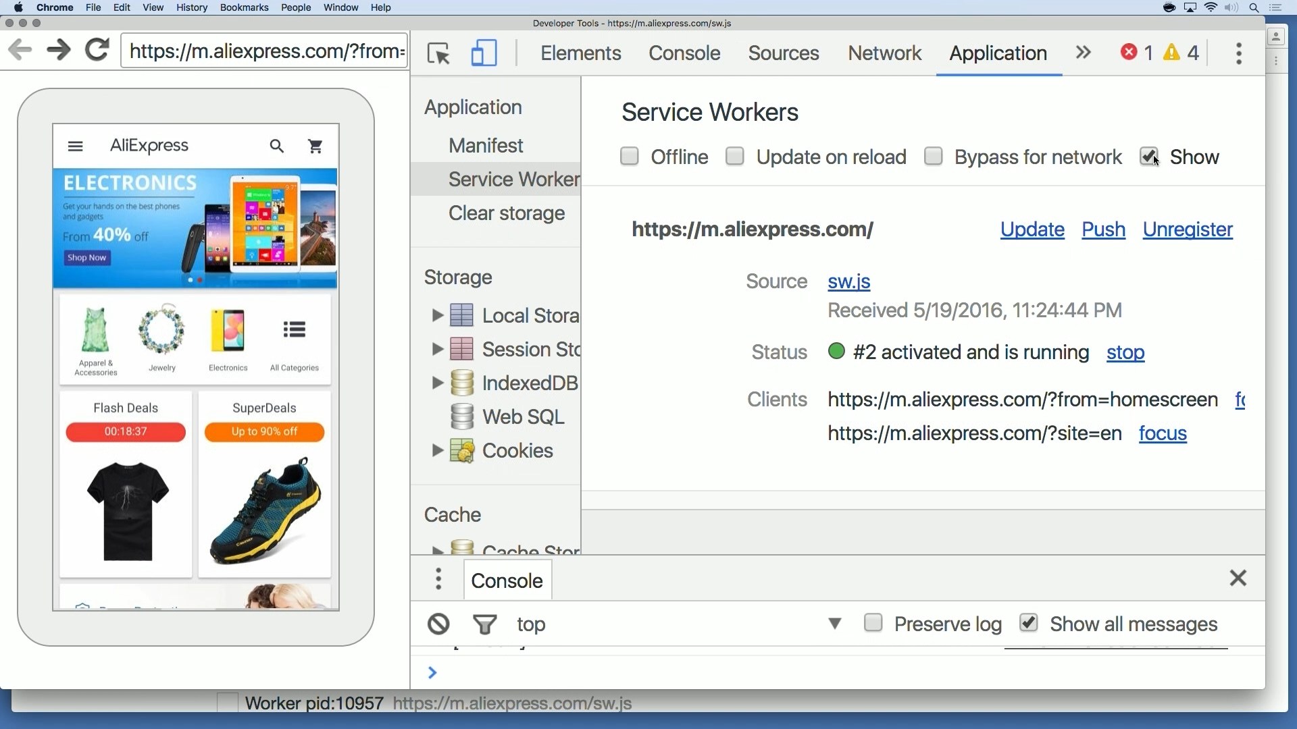Select the Console drawer tab
This screenshot has height=729, width=1297.
coord(507,580)
